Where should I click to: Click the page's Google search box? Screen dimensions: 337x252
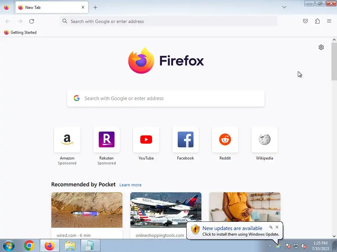[166, 98]
